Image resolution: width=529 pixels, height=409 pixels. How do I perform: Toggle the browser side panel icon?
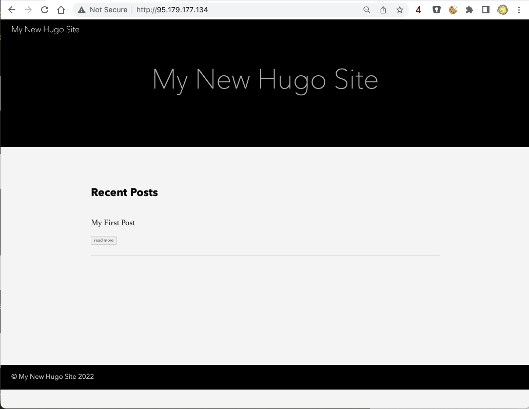486,10
